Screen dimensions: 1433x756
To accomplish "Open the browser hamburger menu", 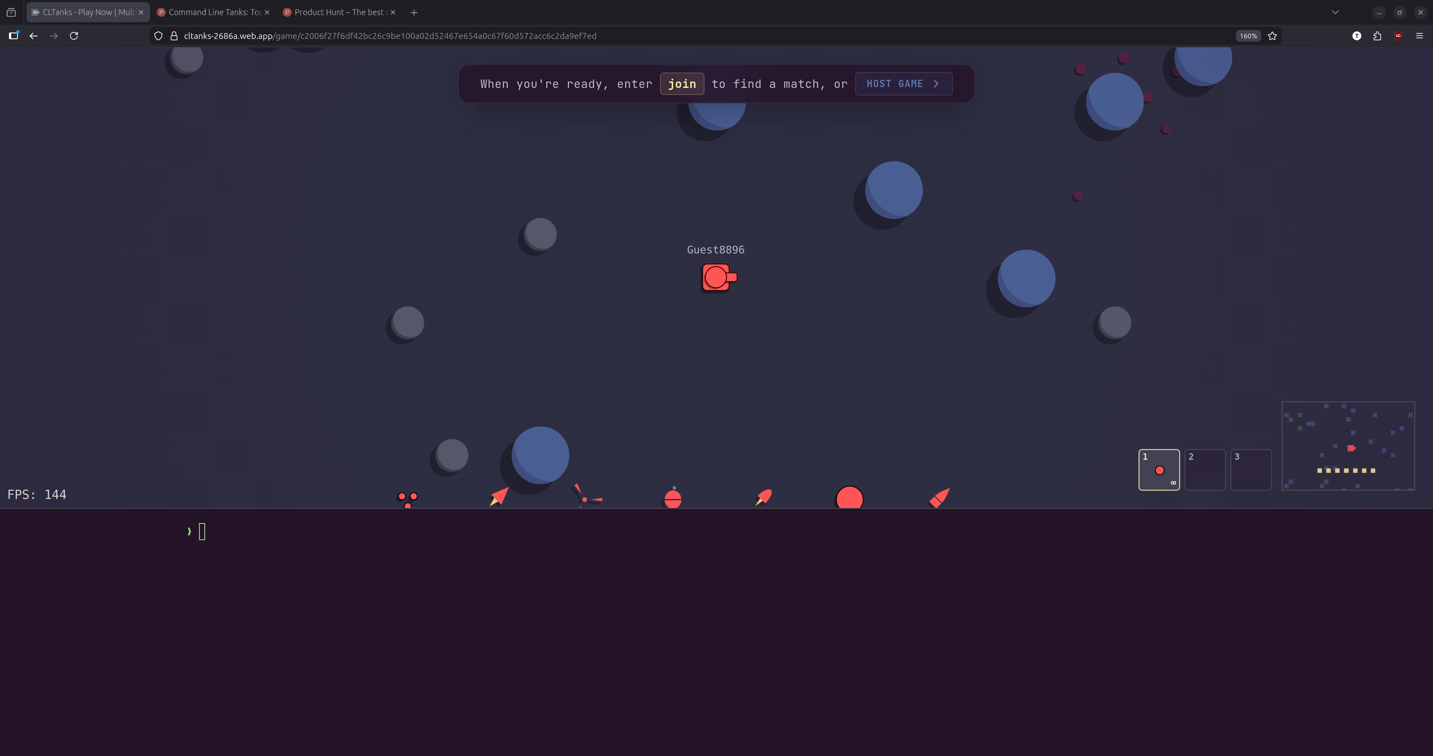I will pos(1419,36).
